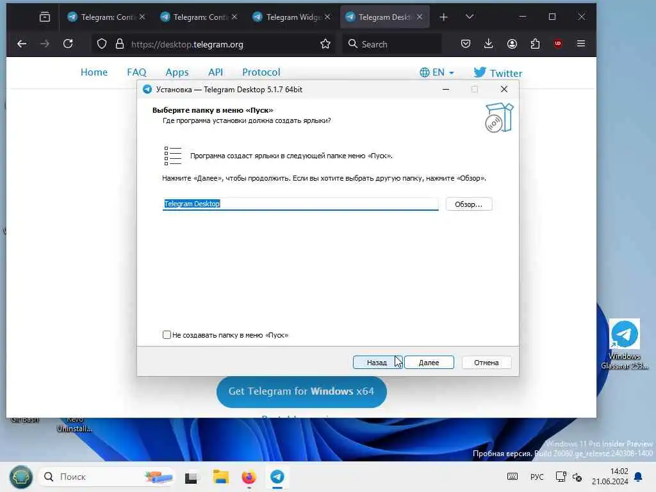Click the Telegram installer taskbar icon
This screenshot has height=492, width=656.
[x=277, y=477]
